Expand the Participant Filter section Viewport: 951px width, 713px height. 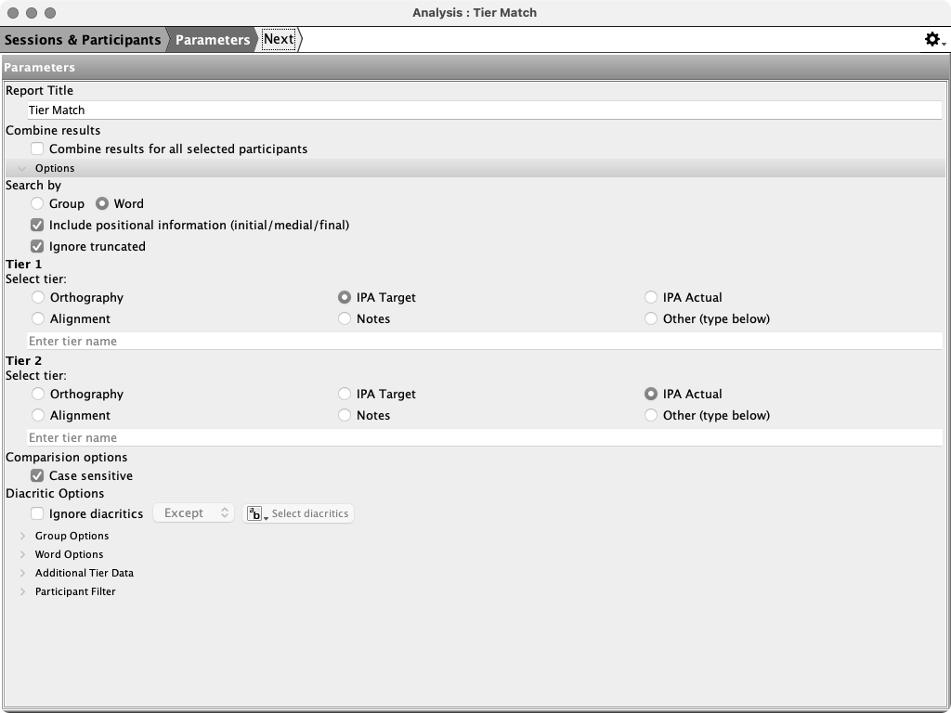point(23,591)
